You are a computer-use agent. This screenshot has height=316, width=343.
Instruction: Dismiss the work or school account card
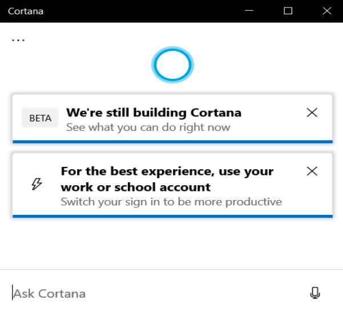[x=312, y=171]
